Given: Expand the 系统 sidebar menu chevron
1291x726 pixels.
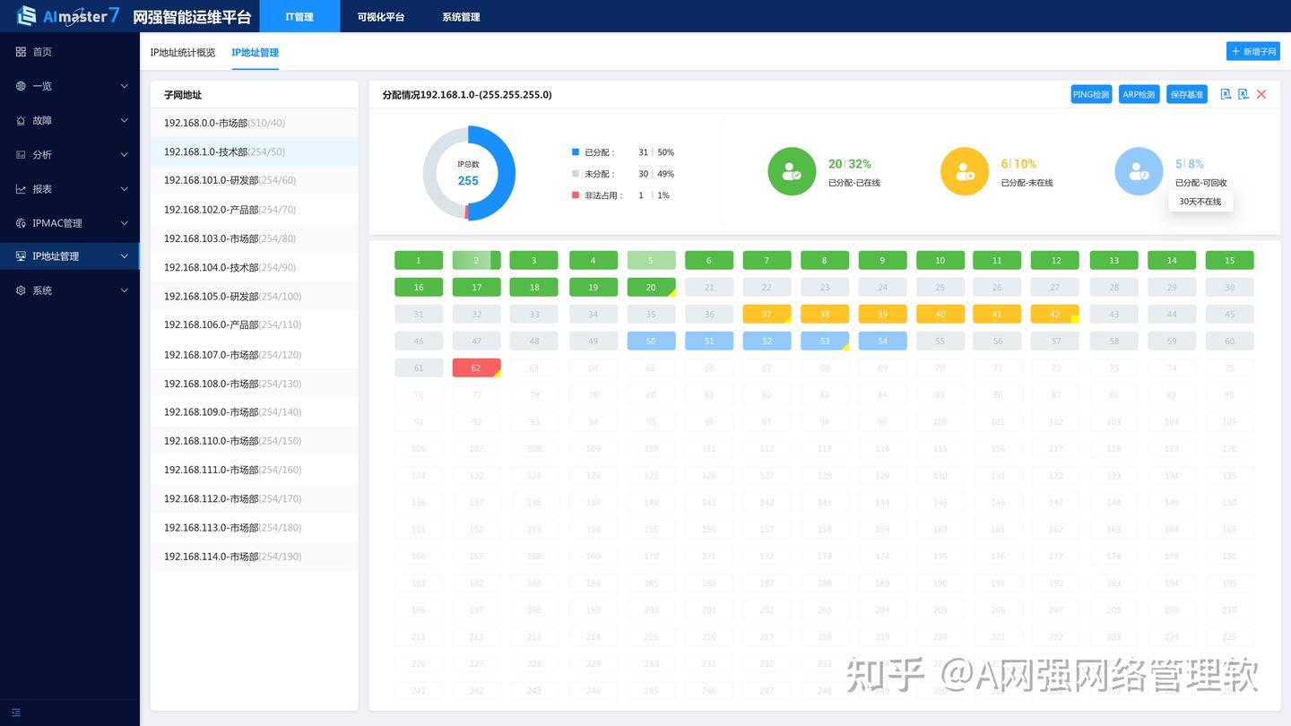Looking at the screenshot, I should click(x=125, y=290).
